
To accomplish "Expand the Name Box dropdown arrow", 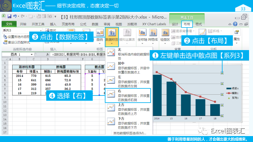I will [32, 54].
